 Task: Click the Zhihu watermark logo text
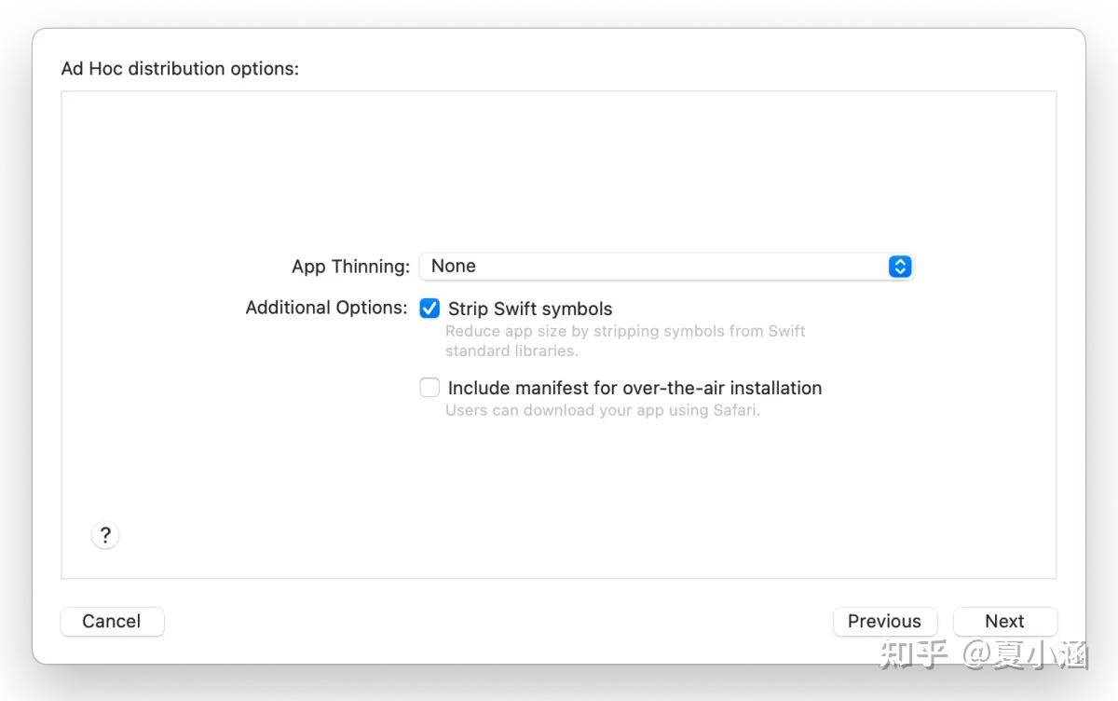point(913,654)
